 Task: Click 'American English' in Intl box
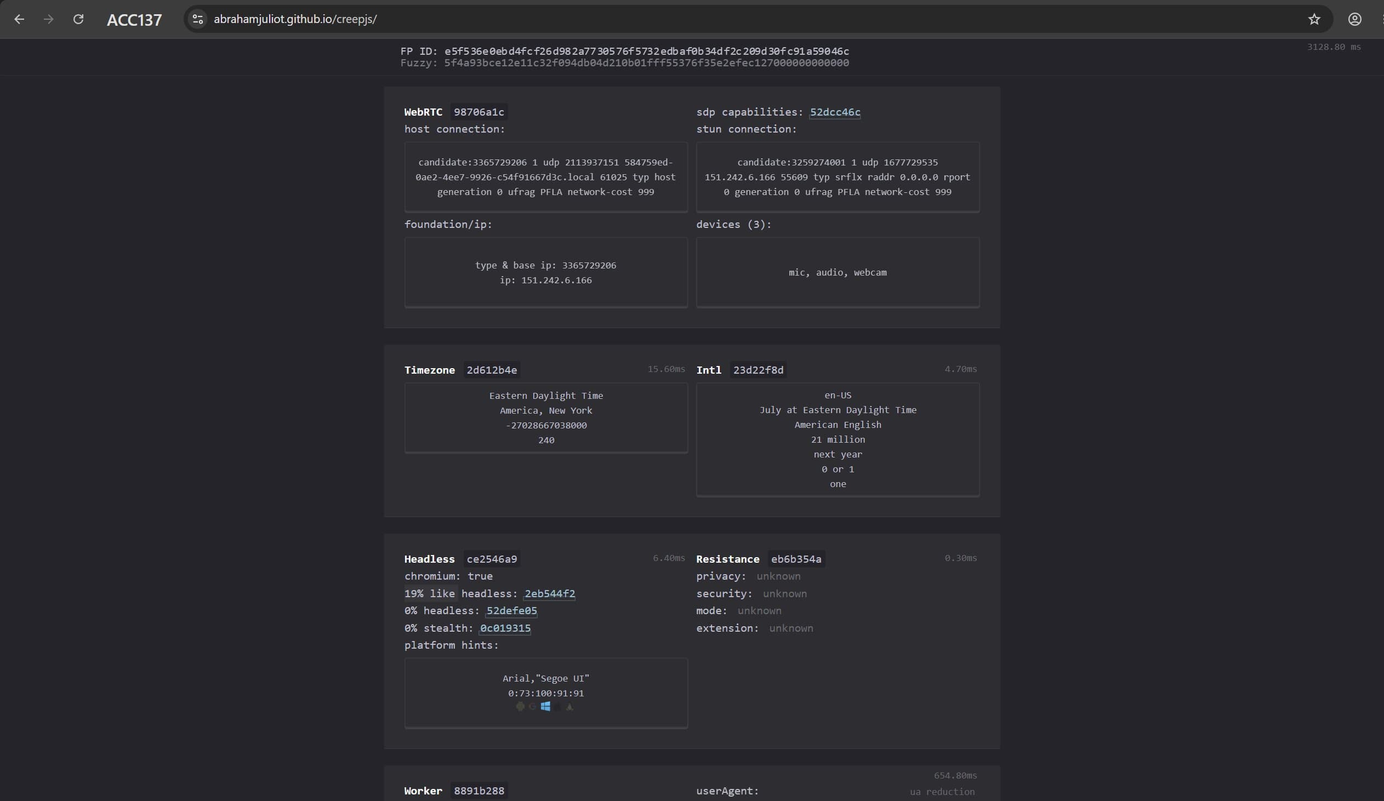coord(838,425)
